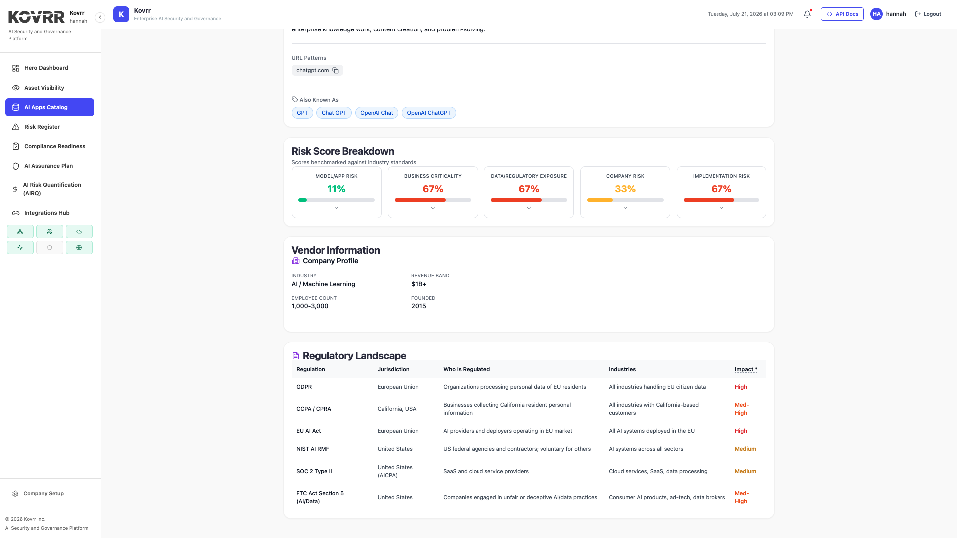
Task: Collapse the sidebar with the chevron button
Action: [100, 17]
